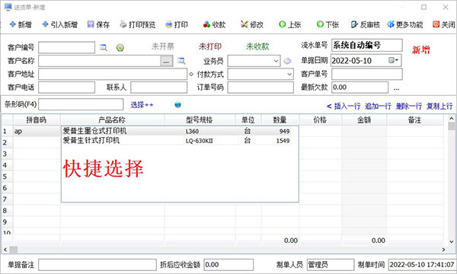Click the 制单时间 field

422,265
